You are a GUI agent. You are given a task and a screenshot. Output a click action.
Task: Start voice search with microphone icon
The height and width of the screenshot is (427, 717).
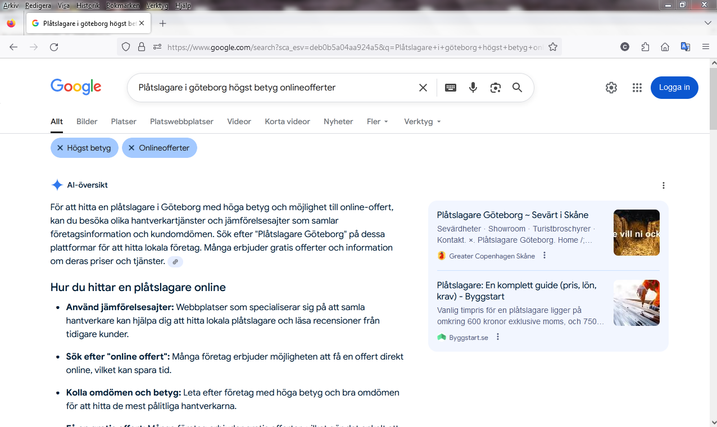coord(473,88)
